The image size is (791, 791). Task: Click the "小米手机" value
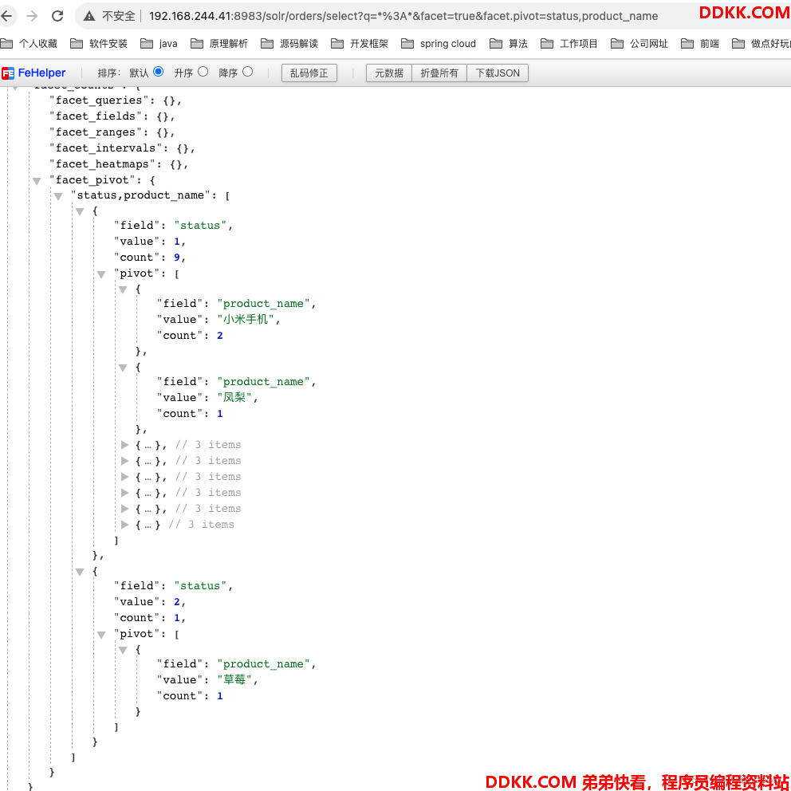pos(246,319)
